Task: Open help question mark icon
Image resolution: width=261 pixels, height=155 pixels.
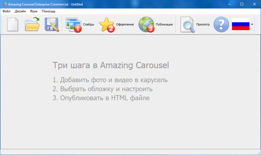Action: (x=221, y=24)
